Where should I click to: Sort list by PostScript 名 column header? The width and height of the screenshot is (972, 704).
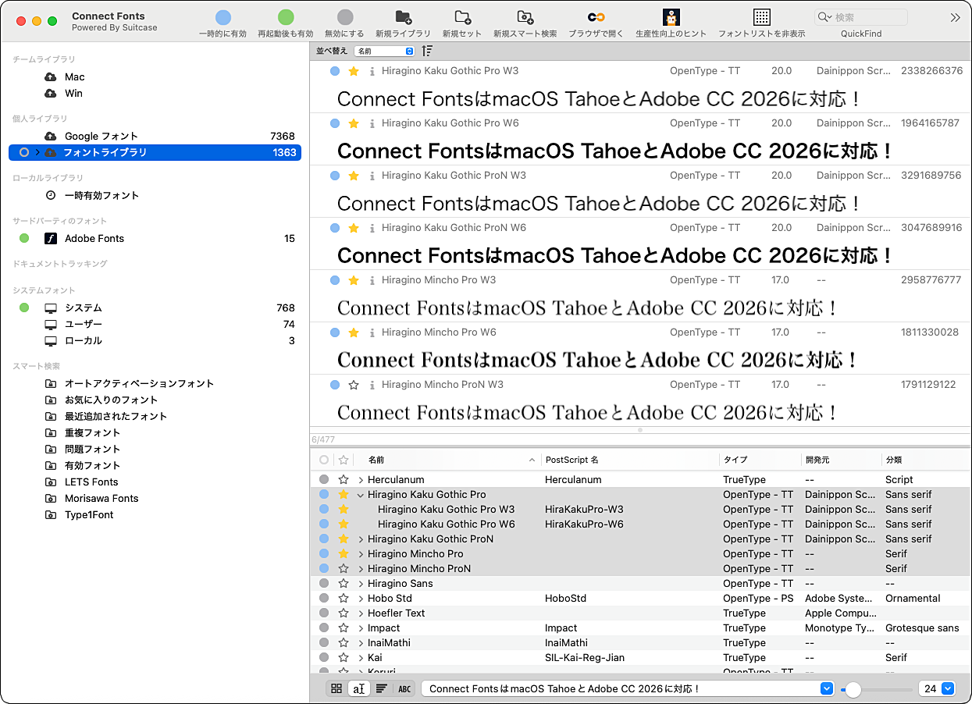[572, 460]
